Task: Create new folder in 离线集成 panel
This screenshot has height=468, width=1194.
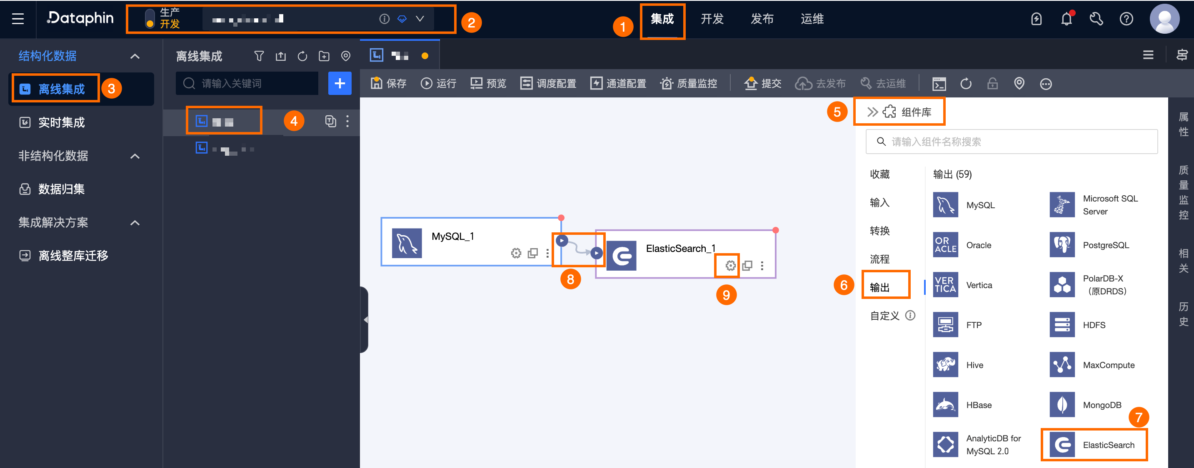Action: click(324, 56)
